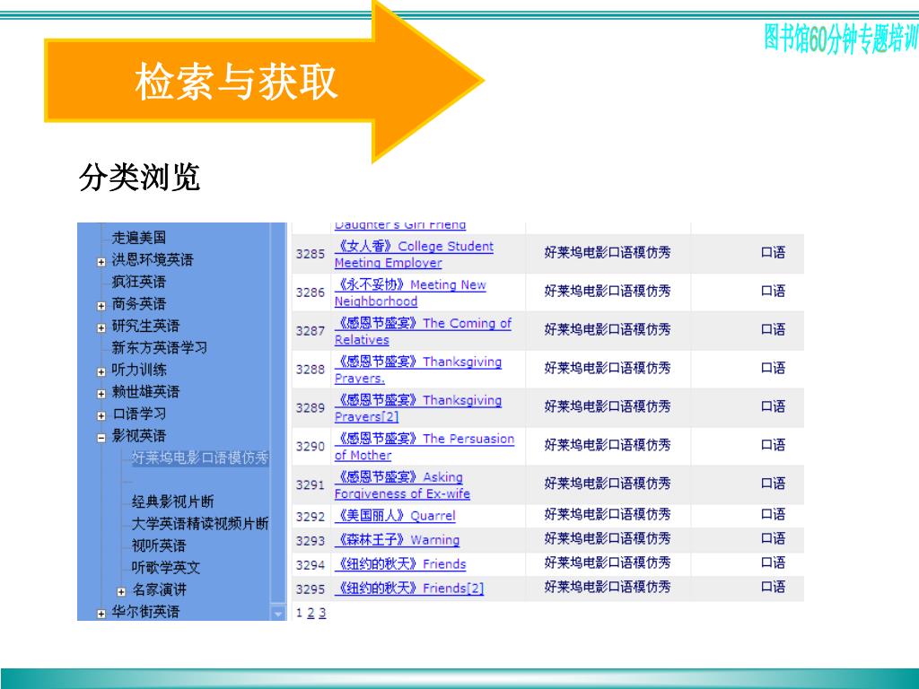Click the scroll-down arrow of category tree
The height and width of the screenshot is (689, 919).
coord(278,614)
